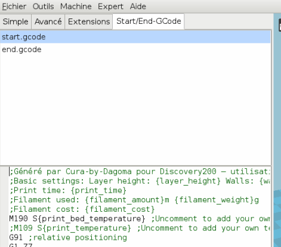Open the Aide menu
Screen dimensions: 281x247
138,7
